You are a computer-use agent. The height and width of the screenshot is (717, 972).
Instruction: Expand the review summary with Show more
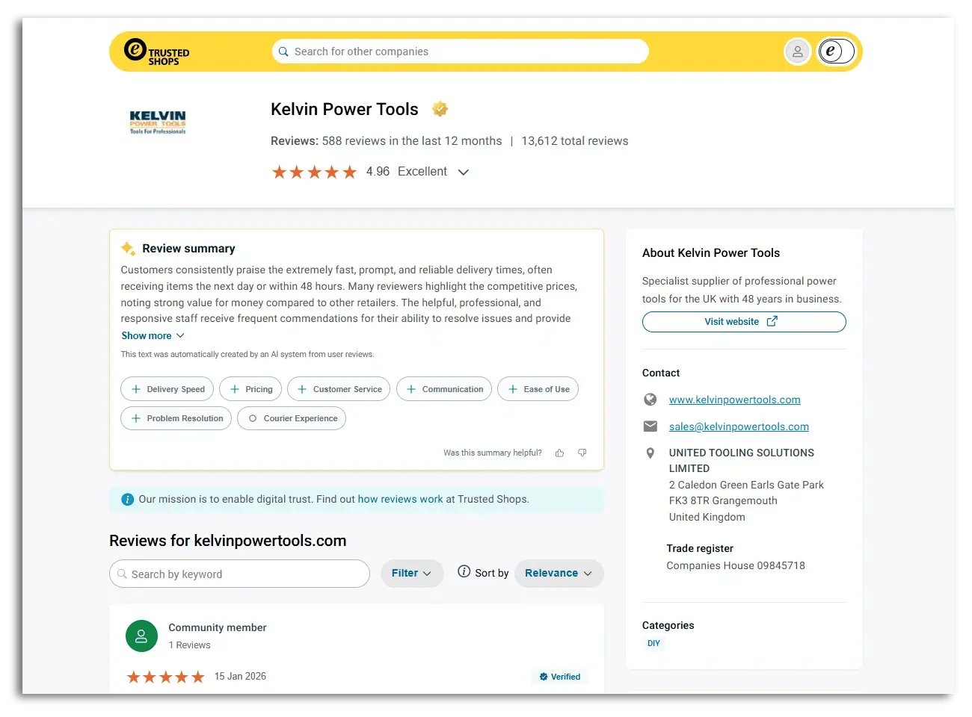153,335
